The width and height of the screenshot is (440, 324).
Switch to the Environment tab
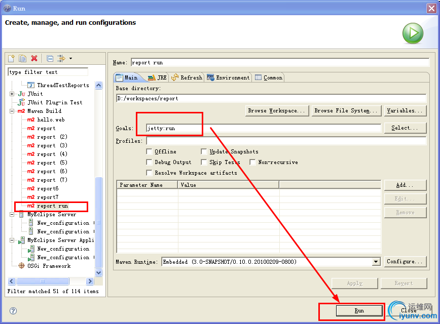[228, 77]
